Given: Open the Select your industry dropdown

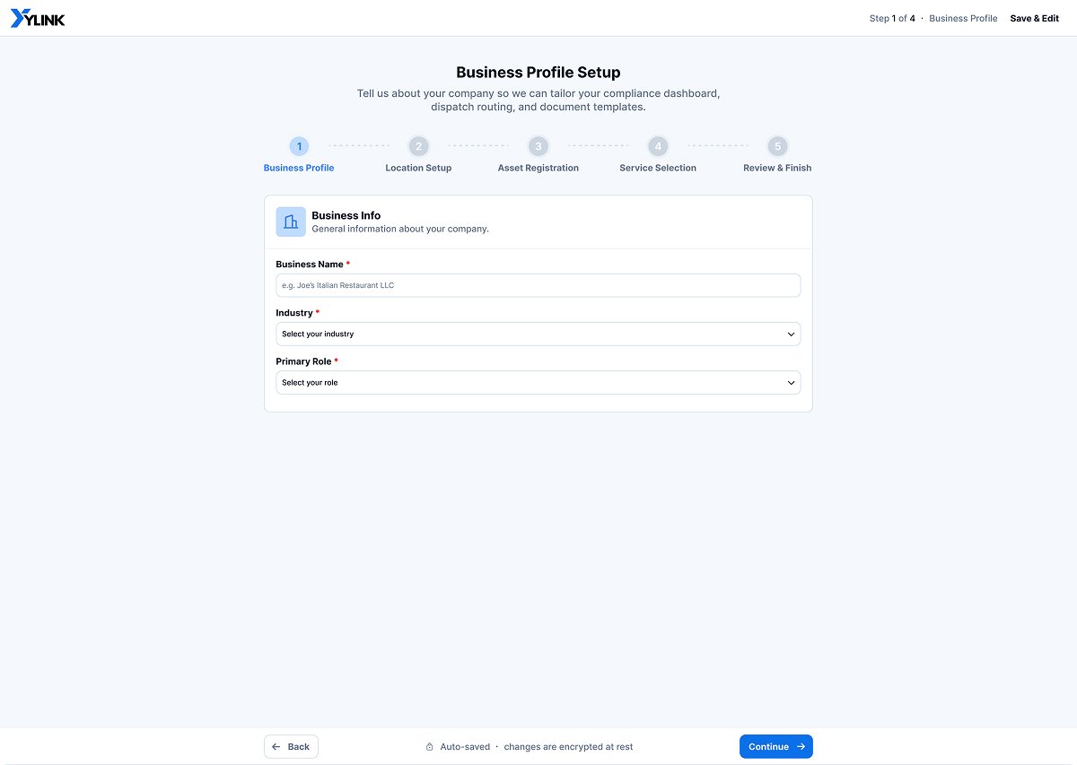Looking at the screenshot, I should click(x=538, y=334).
